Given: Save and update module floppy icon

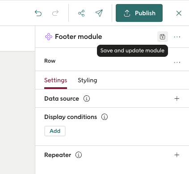Looking at the screenshot, I should (x=163, y=37).
